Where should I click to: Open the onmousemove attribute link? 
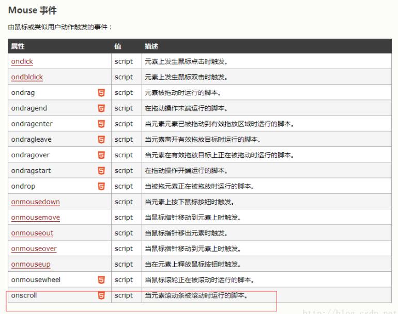(x=36, y=218)
